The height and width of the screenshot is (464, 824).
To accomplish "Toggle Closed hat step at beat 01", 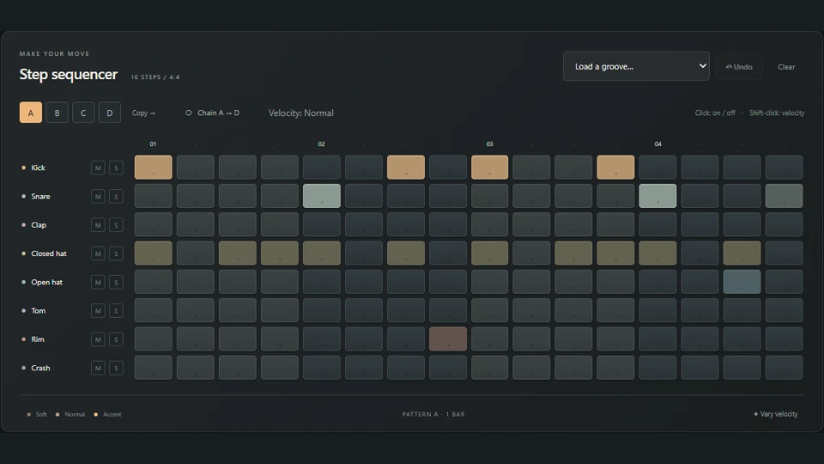I will coord(154,253).
